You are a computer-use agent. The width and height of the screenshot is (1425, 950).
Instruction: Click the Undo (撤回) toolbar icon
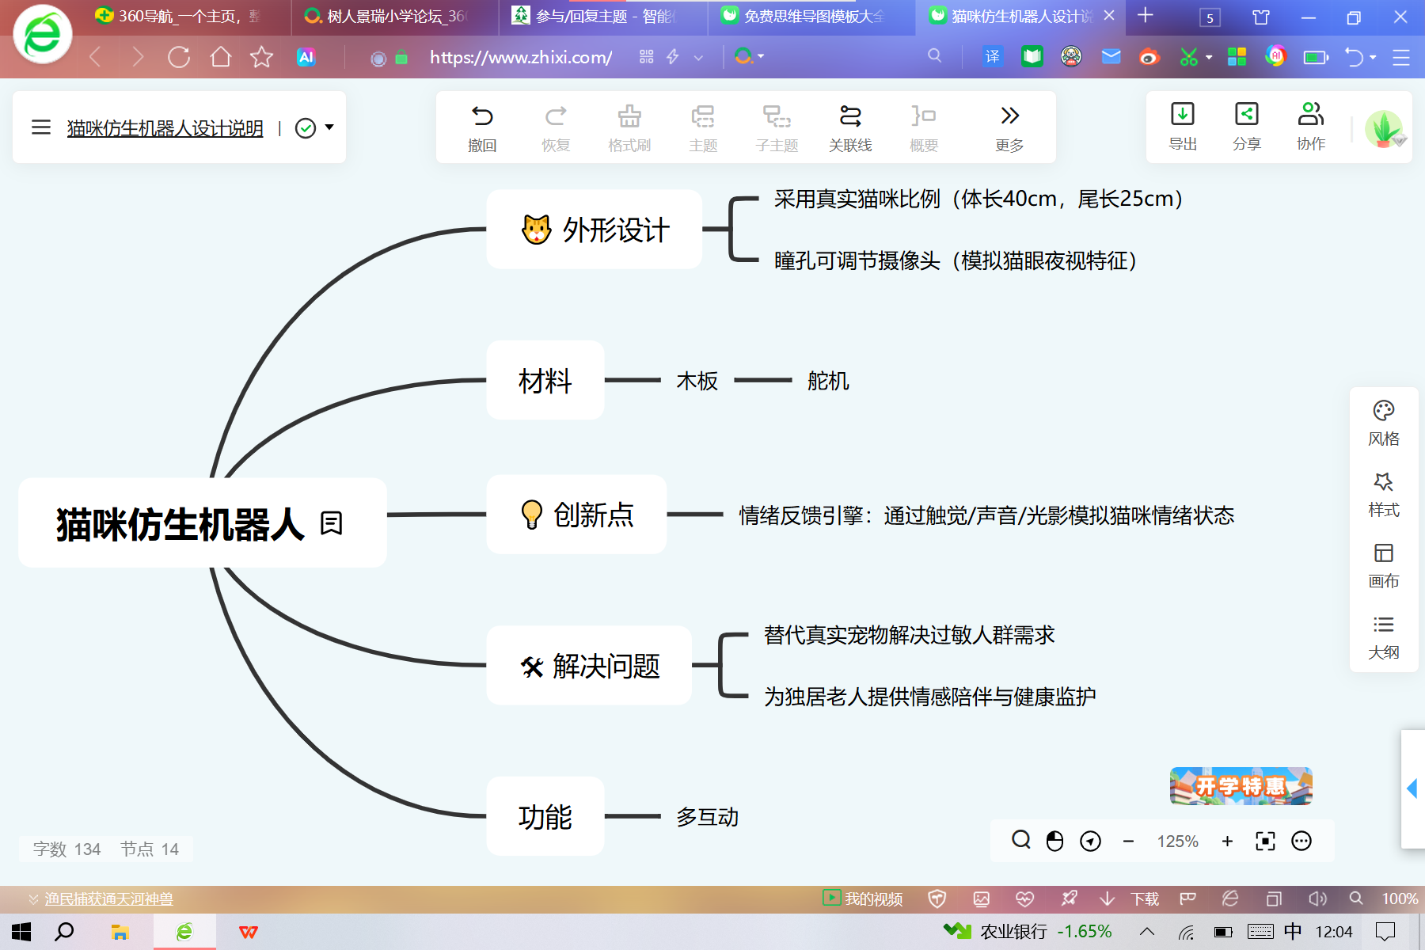tap(482, 127)
